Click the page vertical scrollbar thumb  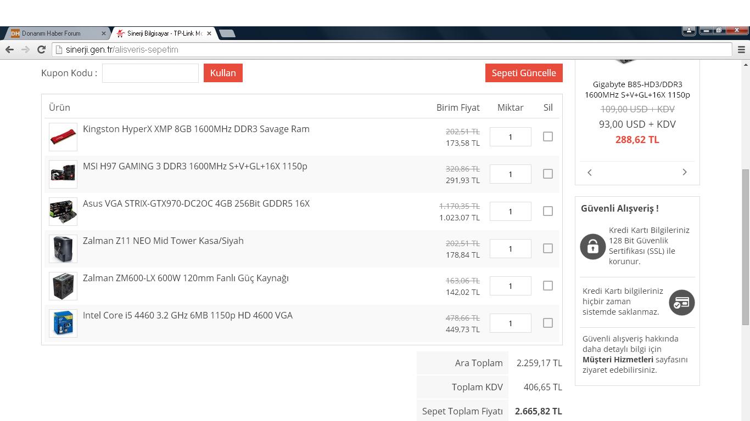pyautogui.click(x=746, y=247)
